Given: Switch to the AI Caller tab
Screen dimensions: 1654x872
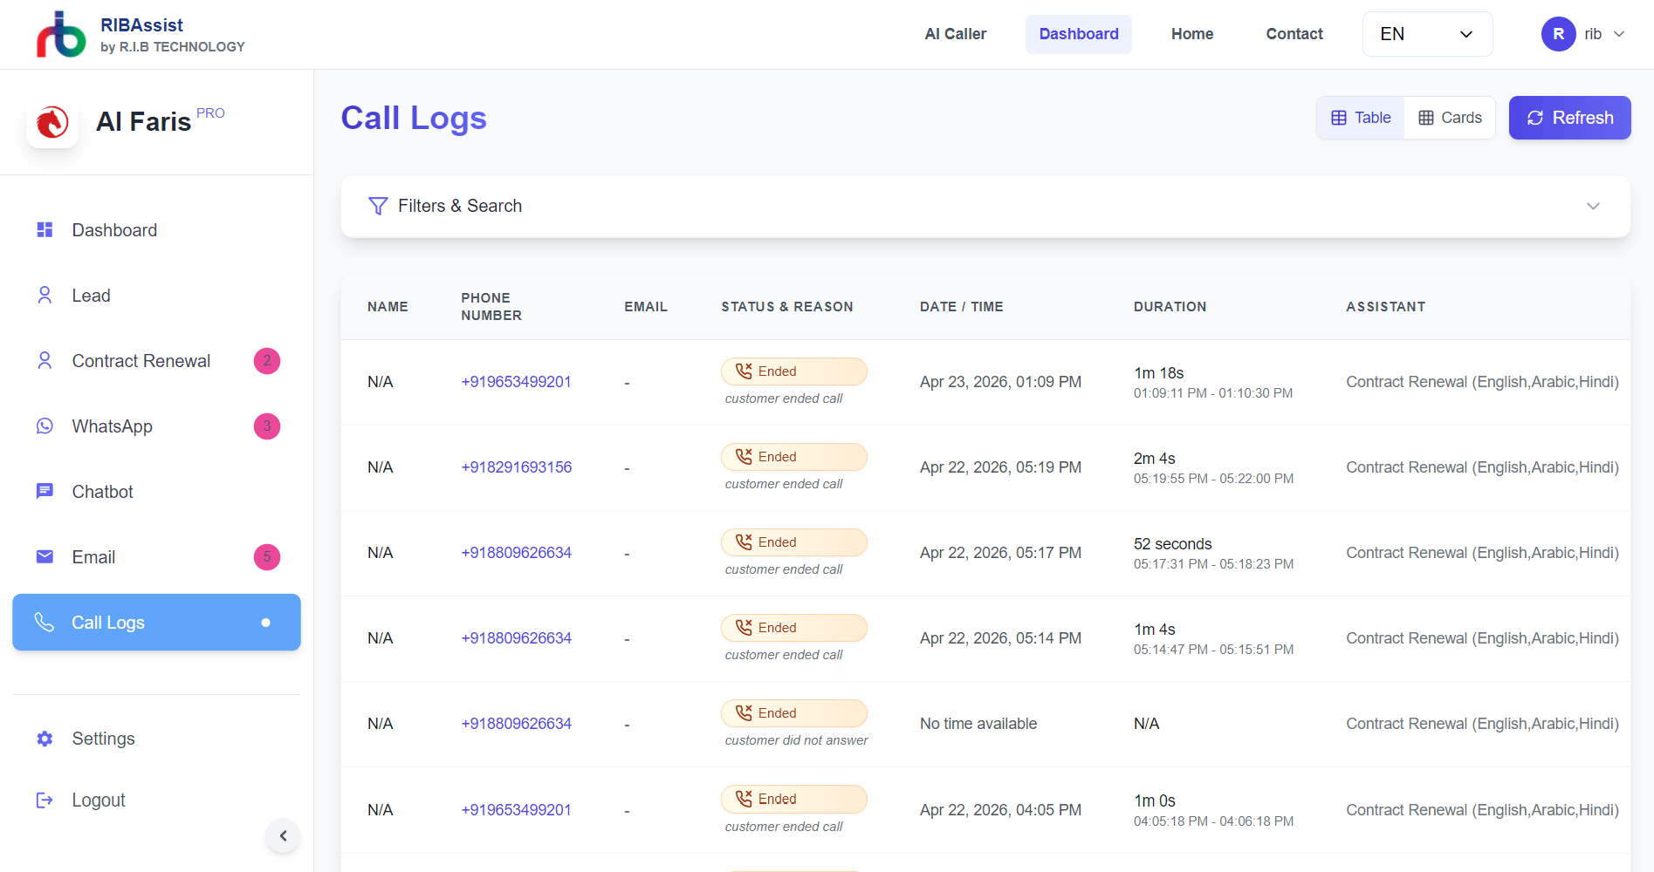Looking at the screenshot, I should pyautogui.click(x=955, y=34).
